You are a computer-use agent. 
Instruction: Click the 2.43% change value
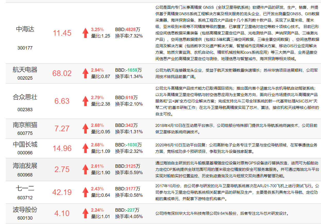pos(97,189)
